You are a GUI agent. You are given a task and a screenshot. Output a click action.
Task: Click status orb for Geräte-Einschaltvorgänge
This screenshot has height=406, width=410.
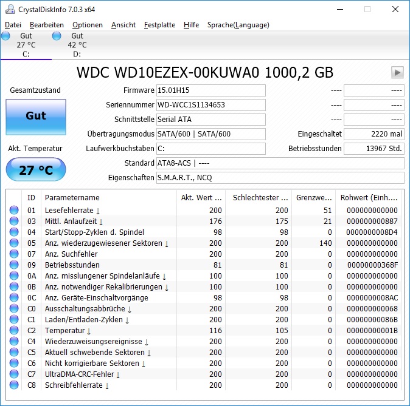click(x=14, y=298)
